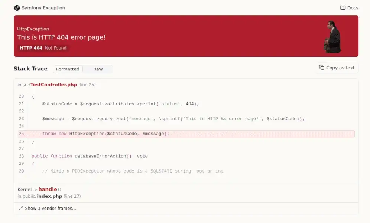Screen dimensions: 370x223
Task: Switch to the Raw stack trace tab
Action: pyautogui.click(x=98, y=69)
